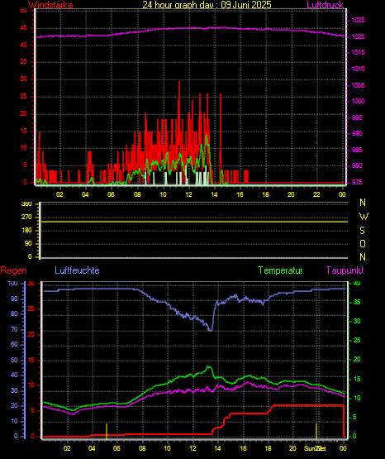Click the Sunset marker near 22 hours

click(x=316, y=431)
